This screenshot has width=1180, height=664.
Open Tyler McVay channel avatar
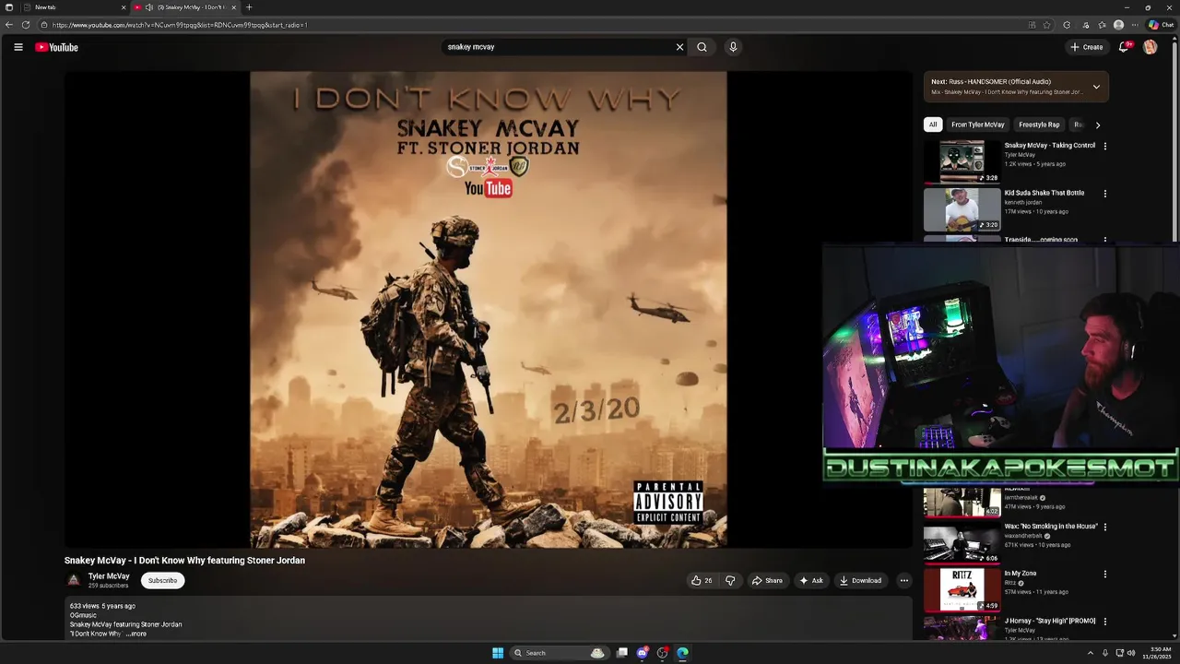(x=74, y=580)
